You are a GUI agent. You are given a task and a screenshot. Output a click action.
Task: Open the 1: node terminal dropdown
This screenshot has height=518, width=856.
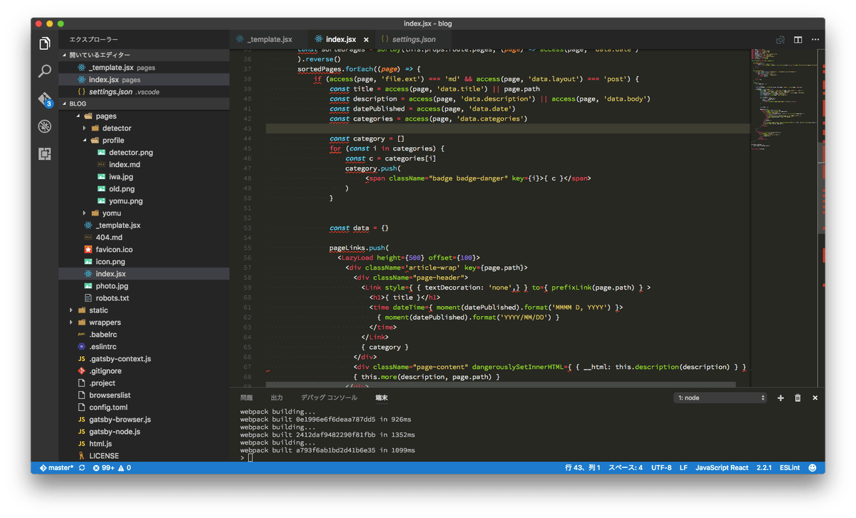720,398
